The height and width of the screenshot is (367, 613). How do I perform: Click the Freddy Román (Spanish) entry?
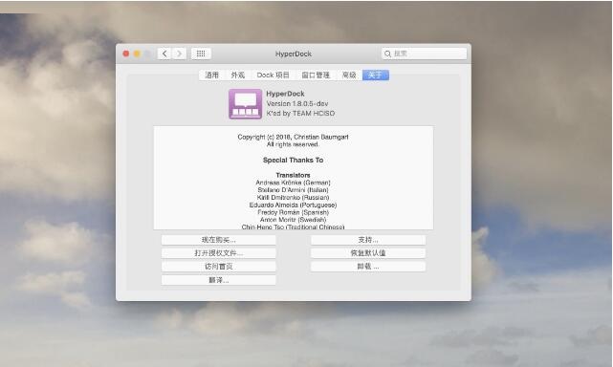[x=293, y=212]
